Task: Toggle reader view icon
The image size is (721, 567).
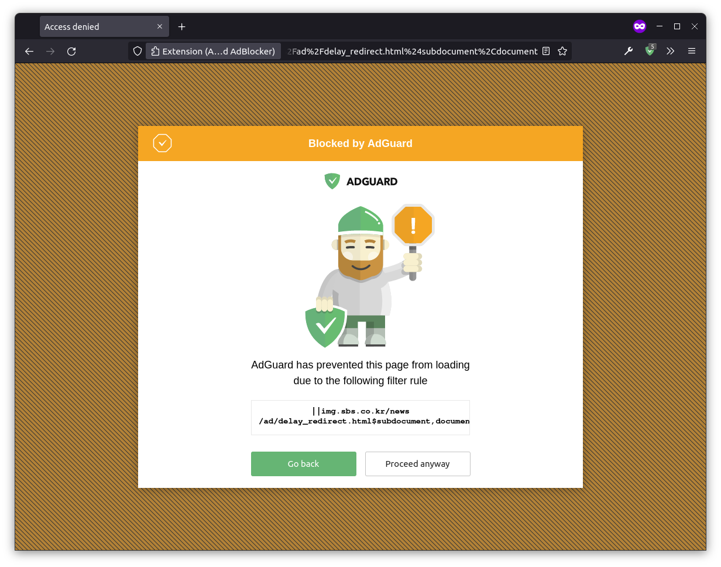Action: pyautogui.click(x=546, y=51)
